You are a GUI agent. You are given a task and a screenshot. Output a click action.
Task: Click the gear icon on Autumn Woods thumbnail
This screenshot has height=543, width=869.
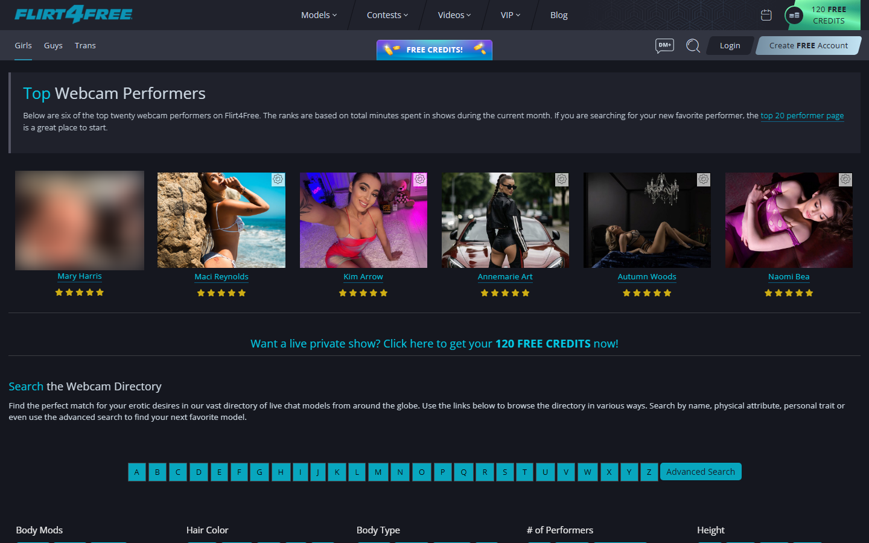(704, 179)
